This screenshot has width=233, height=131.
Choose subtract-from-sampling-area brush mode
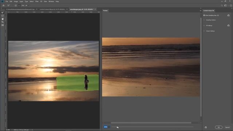pos(19,5)
